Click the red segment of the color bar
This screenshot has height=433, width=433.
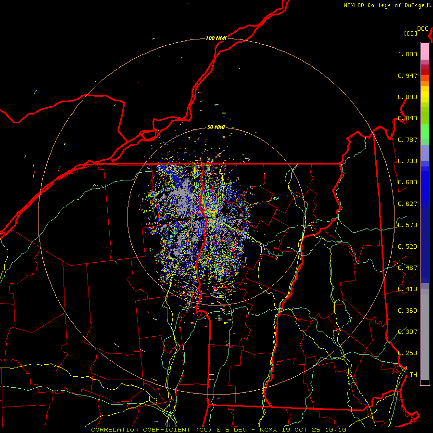tap(425, 72)
